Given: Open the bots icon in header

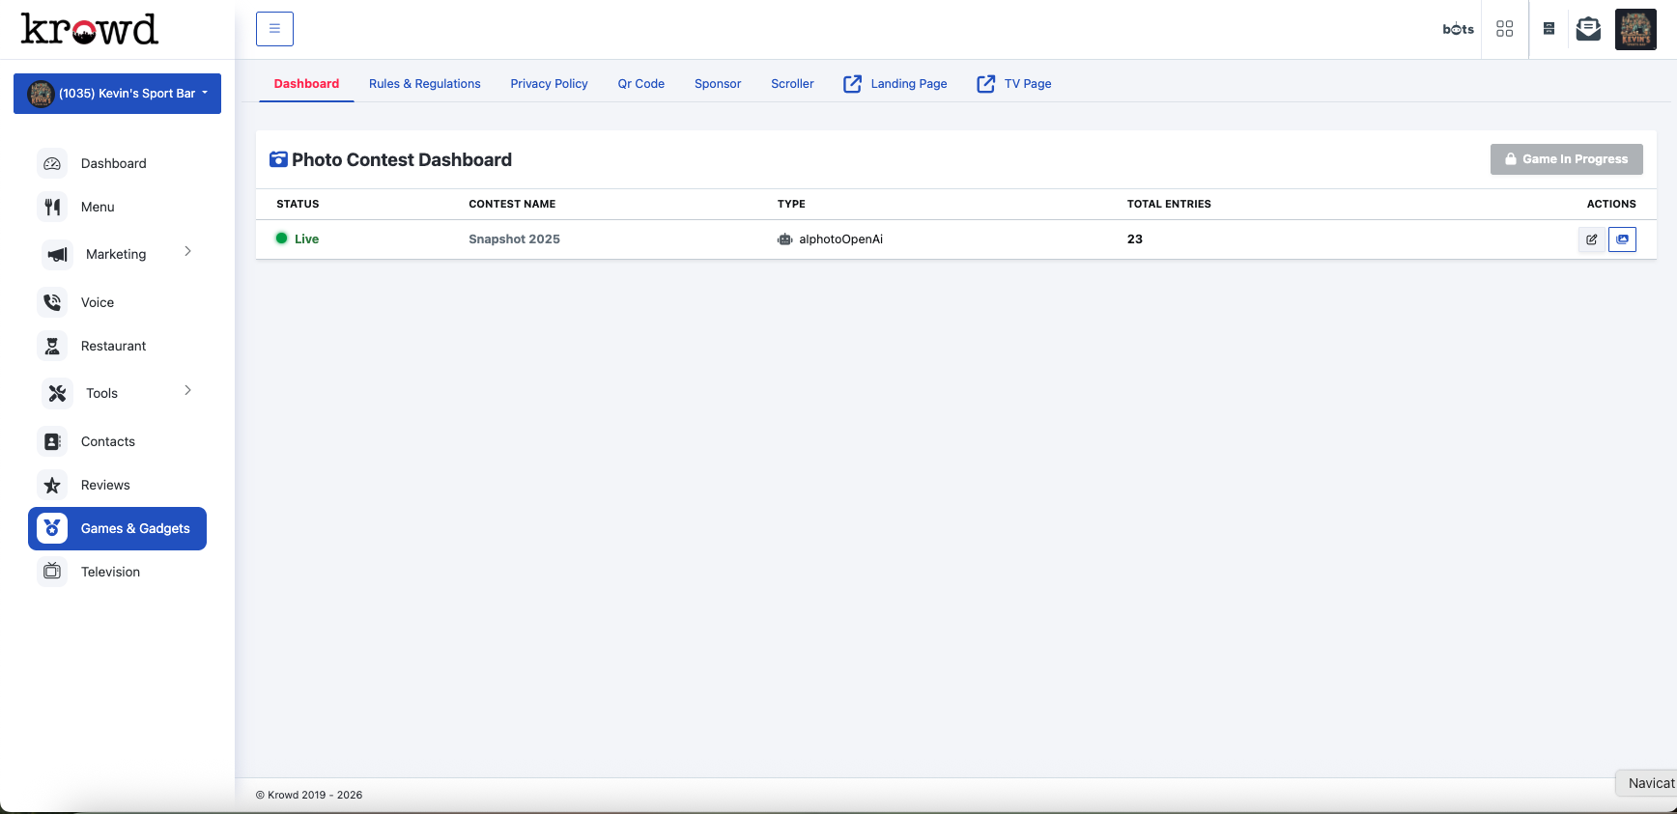Looking at the screenshot, I should pyautogui.click(x=1458, y=29).
